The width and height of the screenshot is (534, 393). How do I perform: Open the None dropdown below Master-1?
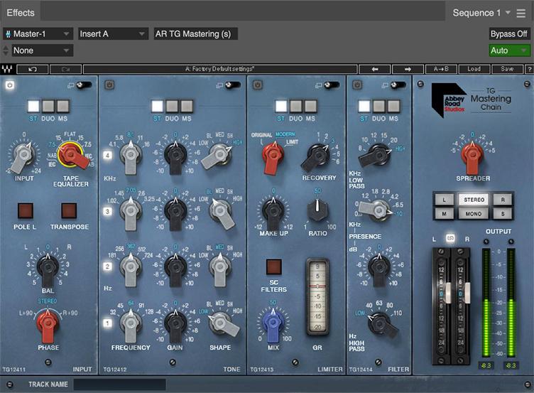coord(42,50)
